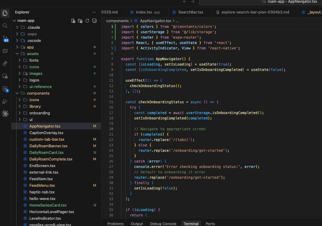
Task: Open FeedMenu.tsx in the file tree
Action: point(42,185)
